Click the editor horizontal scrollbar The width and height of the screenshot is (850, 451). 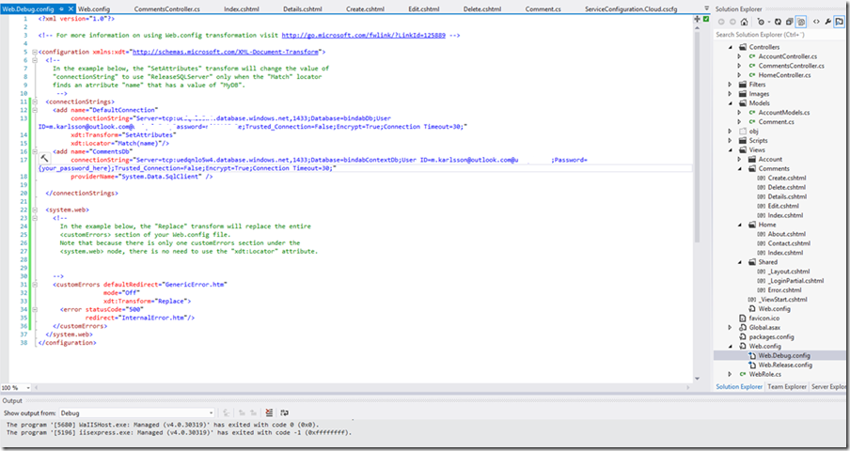click(362, 388)
